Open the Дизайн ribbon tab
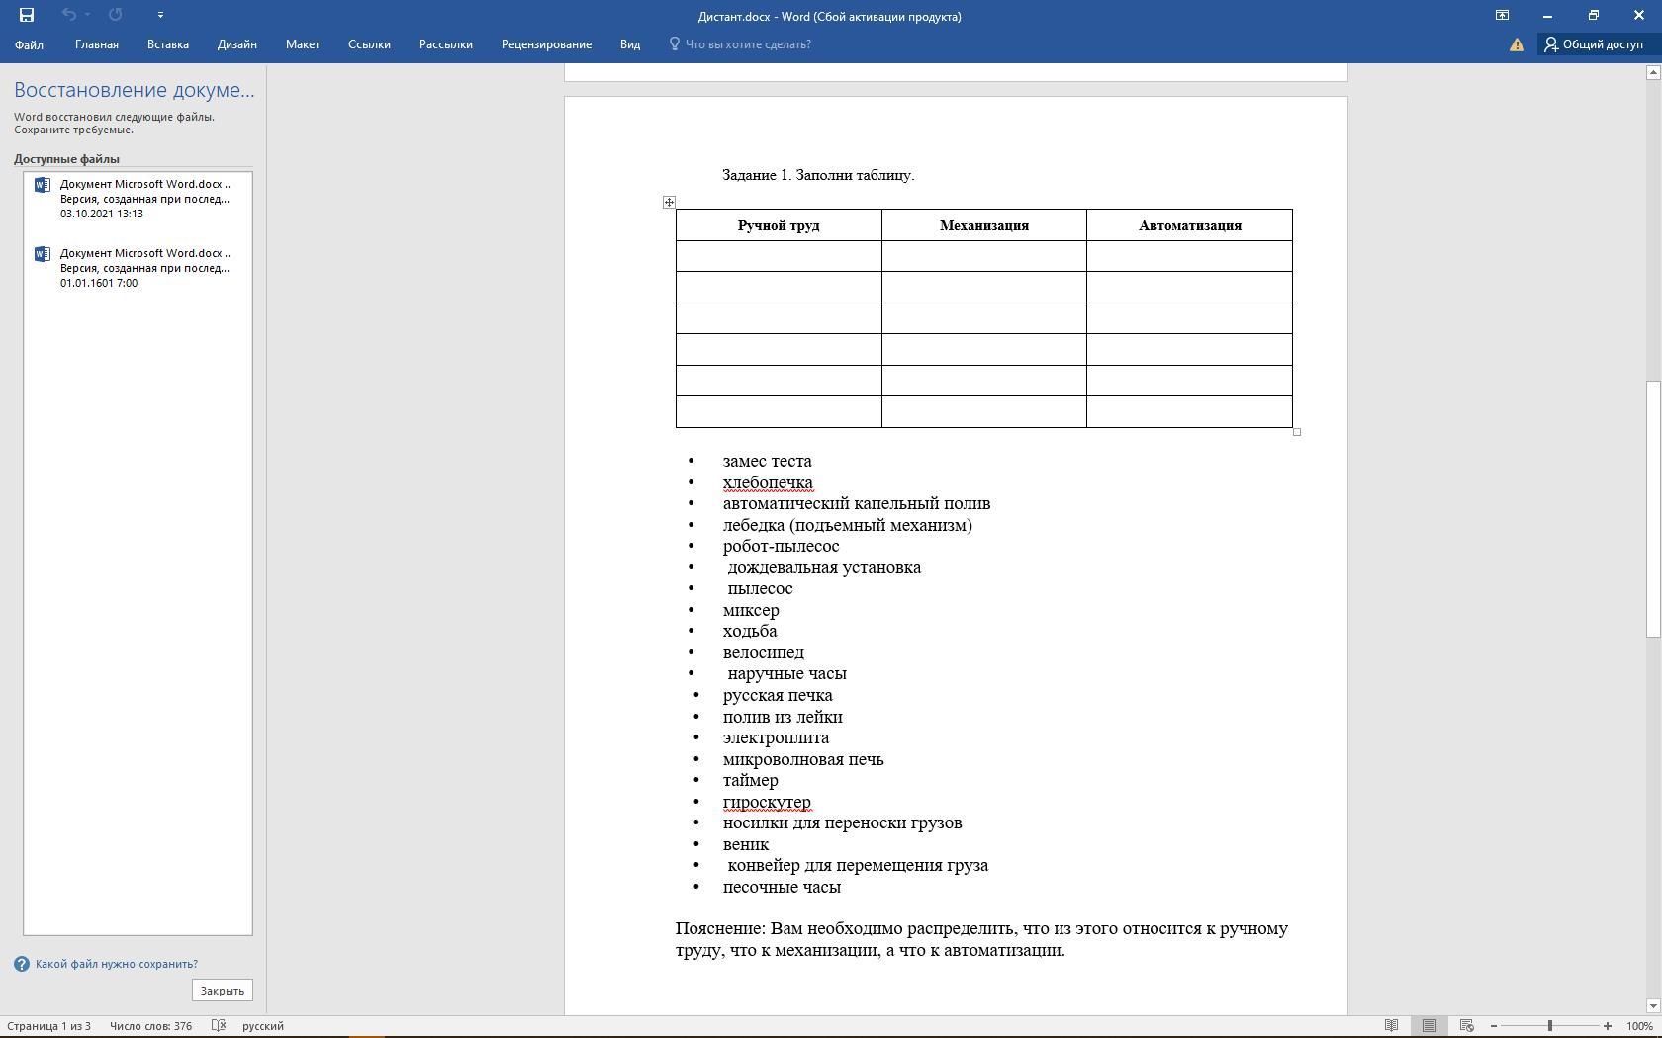Screen dimensions: 1662x1038 [237, 44]
